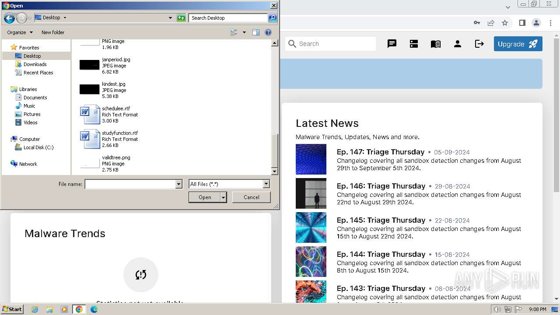
Task: Click the Upgrade button
Action: (518, 44)
